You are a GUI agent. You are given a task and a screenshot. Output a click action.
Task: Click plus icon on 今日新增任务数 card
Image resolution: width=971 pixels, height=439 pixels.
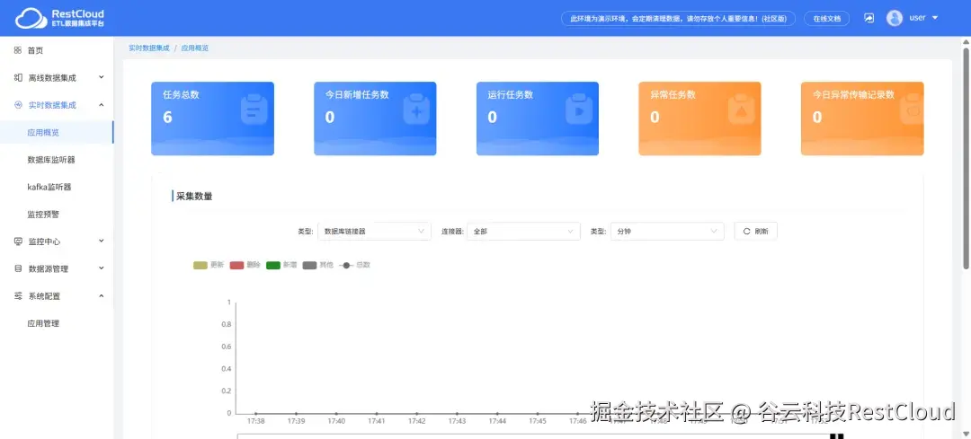pos(416,110)
